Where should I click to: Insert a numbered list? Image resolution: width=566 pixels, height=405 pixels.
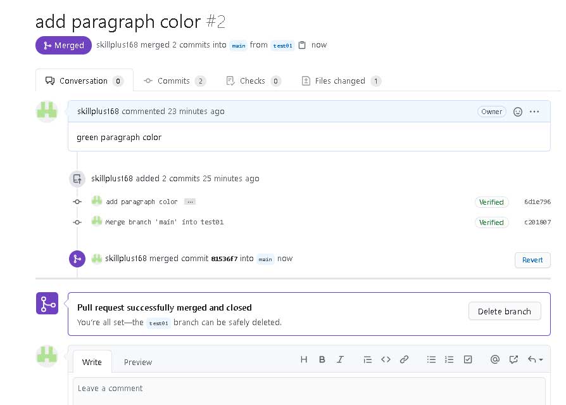450,359
